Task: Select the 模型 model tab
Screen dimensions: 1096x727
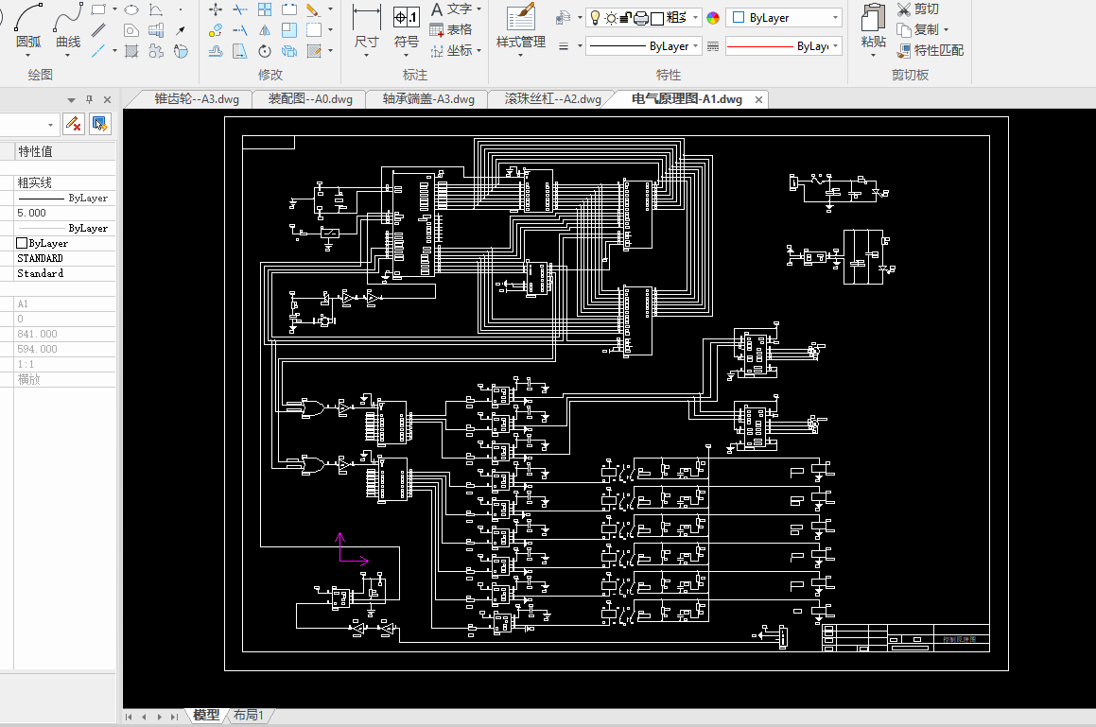Action: click(x=206, y=715)
